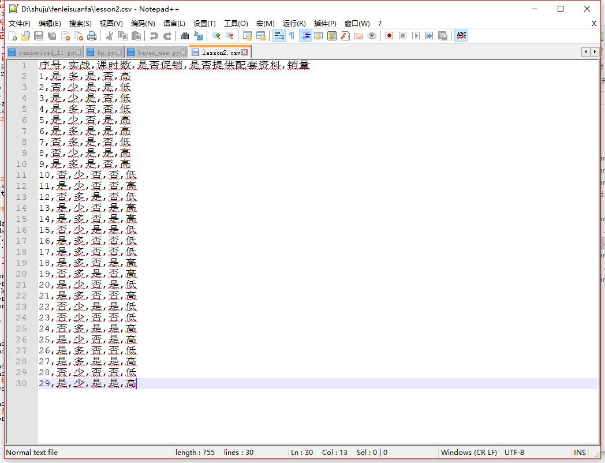Open the 文件(F) menu
This screenshot has height=463, width=605.
[x=19, y=24]
